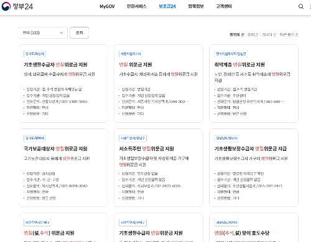Screen dimensions: 311x242
Task: Click the 경기도/화성시 region tag
Action: point(35,54)
